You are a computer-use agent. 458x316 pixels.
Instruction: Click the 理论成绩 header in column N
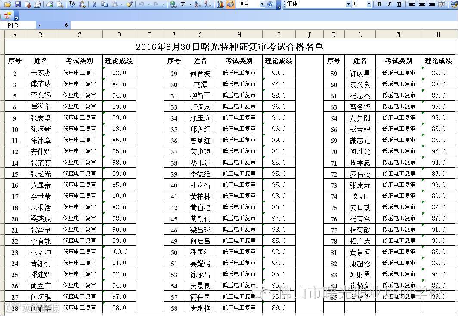(439, 61)
